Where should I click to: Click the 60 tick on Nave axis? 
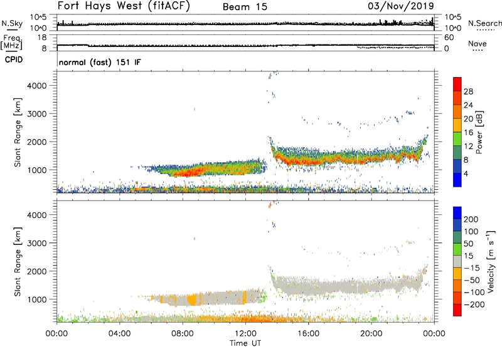pos(449,38)
